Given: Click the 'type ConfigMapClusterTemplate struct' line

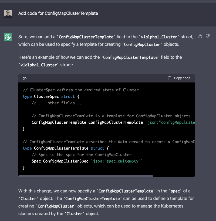Looking at the screenshot, I should 66,148.
